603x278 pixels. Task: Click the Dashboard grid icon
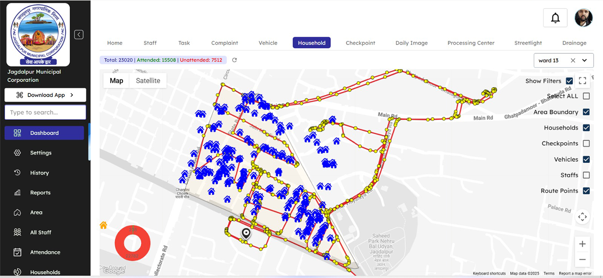[17, 133]
